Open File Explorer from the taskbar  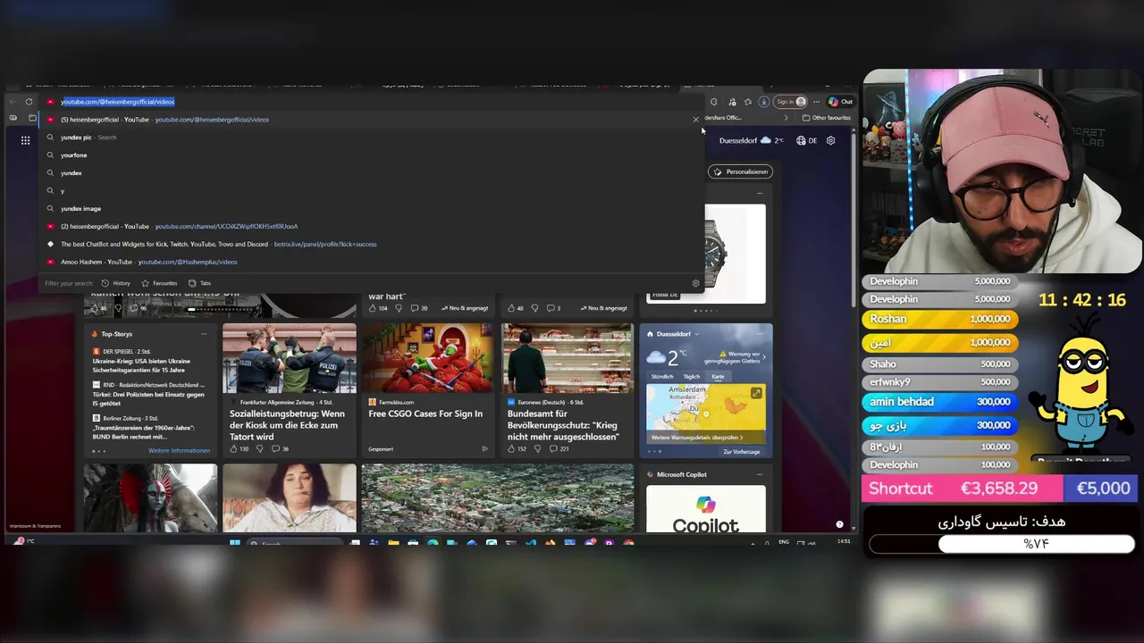(x=393, y=543)
